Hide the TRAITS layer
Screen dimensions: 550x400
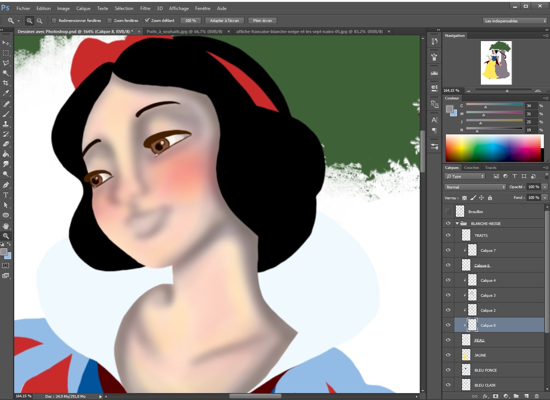click(x=448, y=235)
